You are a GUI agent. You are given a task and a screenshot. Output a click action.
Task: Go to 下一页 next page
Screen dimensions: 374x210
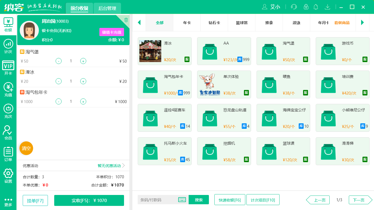pos(361,200)
